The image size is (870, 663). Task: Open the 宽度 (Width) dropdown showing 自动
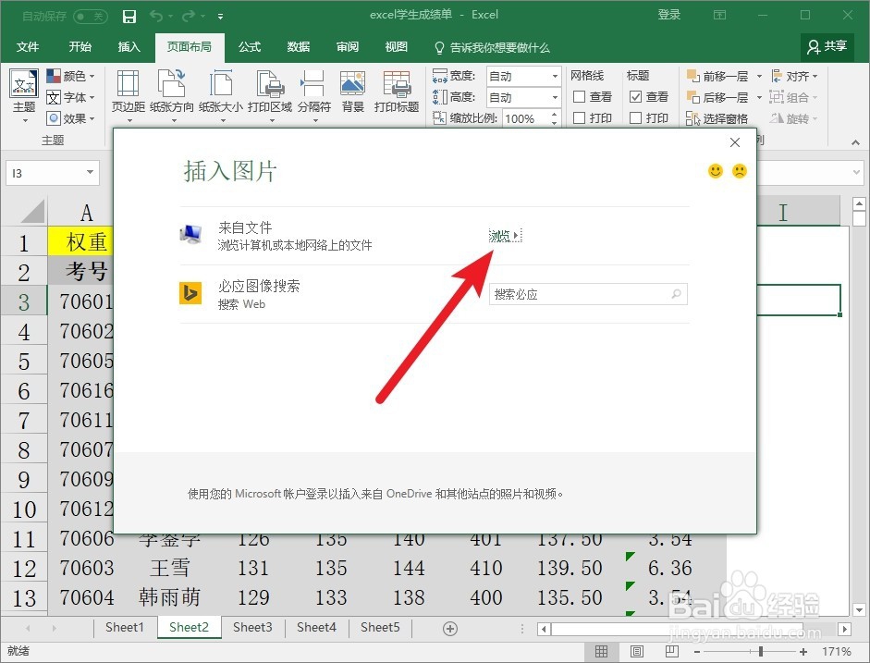tap(555, 75)
